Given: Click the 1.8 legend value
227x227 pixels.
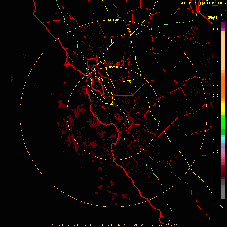Looking at the screenshot, I should [216, 140].
